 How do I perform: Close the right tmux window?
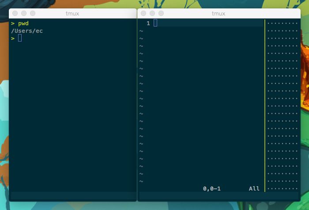[x=143, y=13]
